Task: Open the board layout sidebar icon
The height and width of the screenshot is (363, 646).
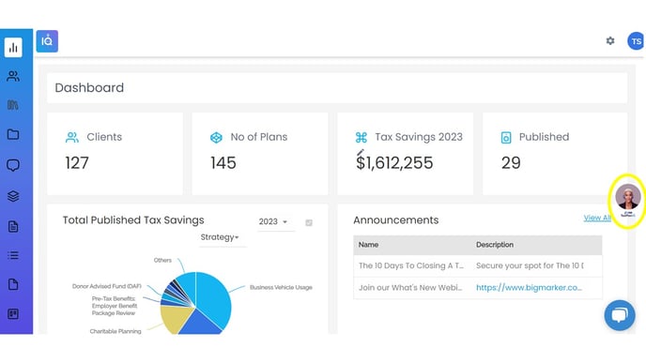Action: coord(13,314)
